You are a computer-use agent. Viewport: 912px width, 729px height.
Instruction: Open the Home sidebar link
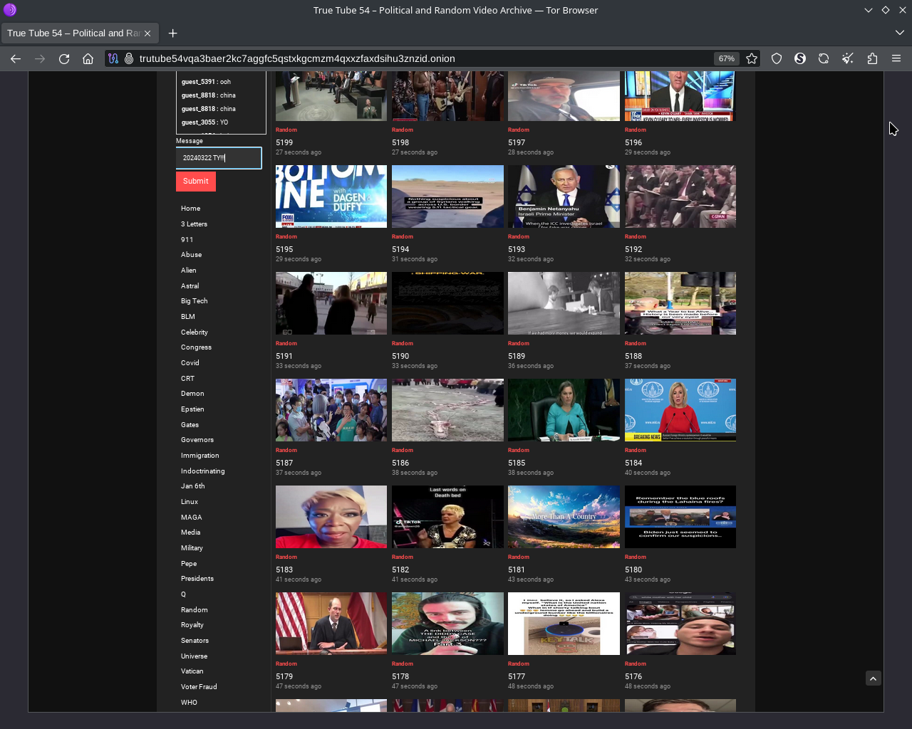click(191, 209)
